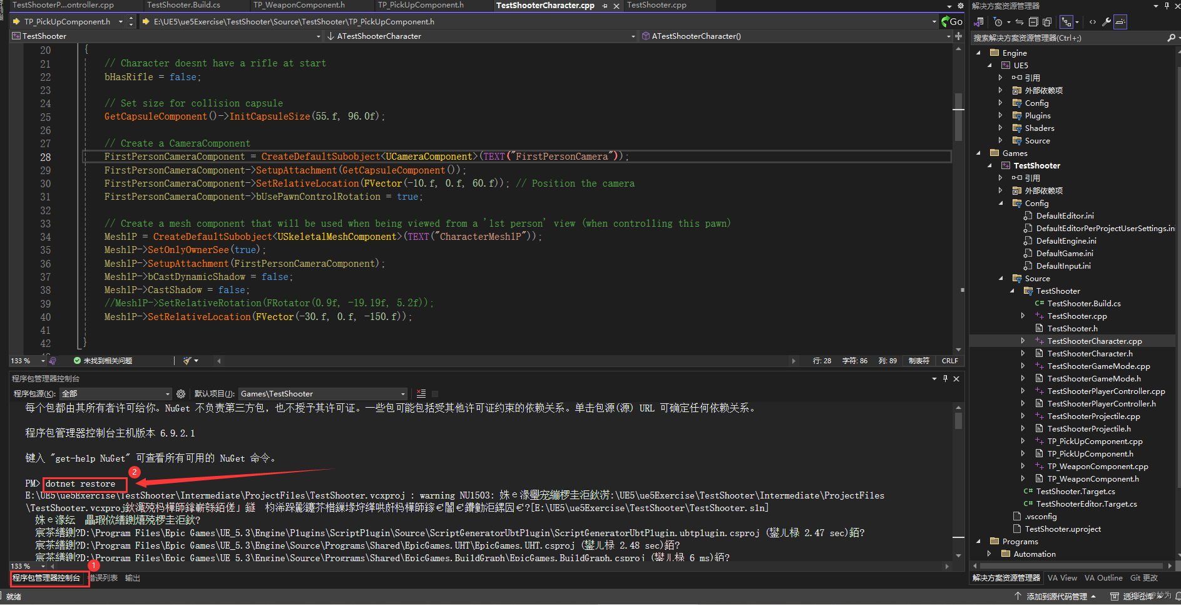1181x605 pixels.
Task: Switch to VA View tab
Action: 1062,578
